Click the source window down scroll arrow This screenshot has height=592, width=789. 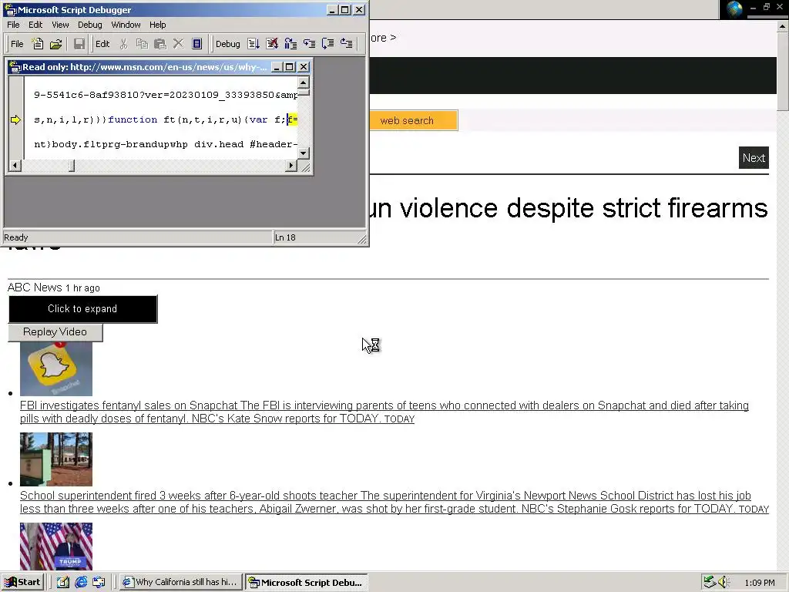click(x=303, y=153)
